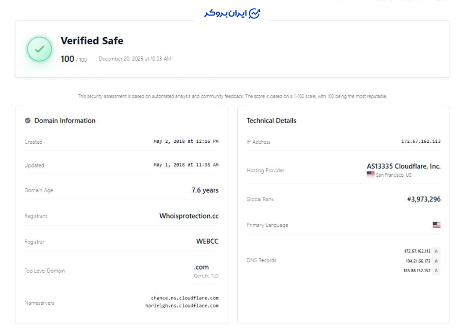Click the Global Rank #3,973,296 value

click(424, 199)
